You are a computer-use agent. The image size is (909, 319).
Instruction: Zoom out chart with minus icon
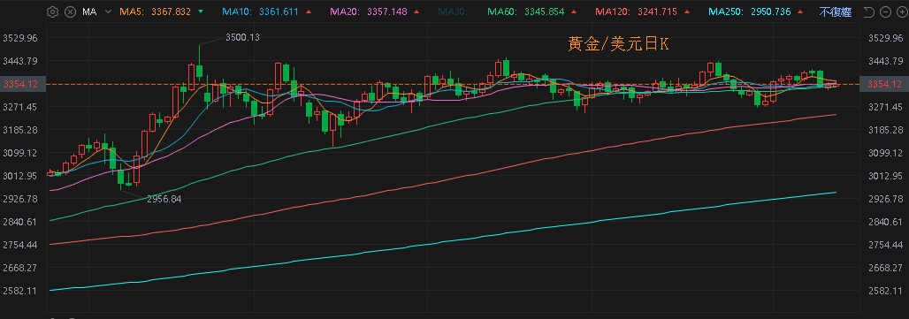[x=885, y=11]
